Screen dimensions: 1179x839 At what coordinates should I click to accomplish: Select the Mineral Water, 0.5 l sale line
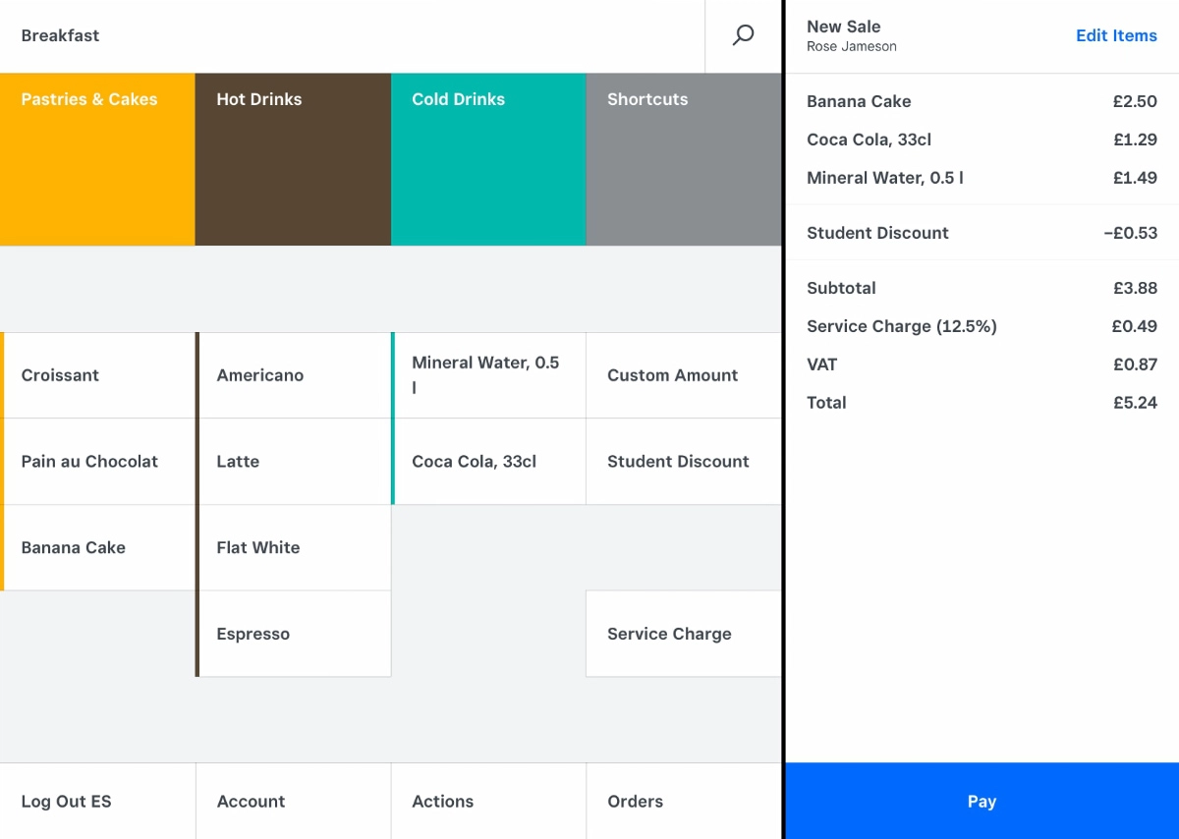982,178
